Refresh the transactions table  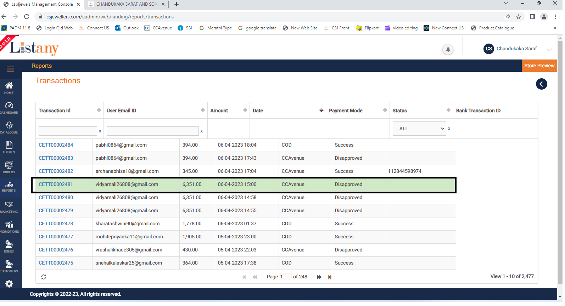(44, 277)
